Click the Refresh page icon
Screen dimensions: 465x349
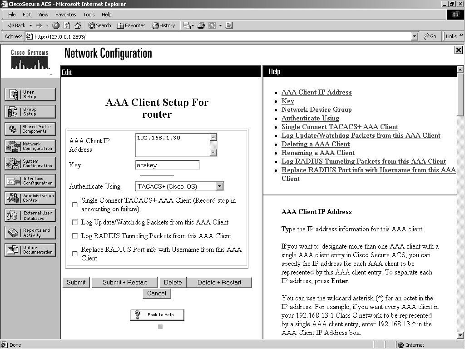tap(67, 25)
